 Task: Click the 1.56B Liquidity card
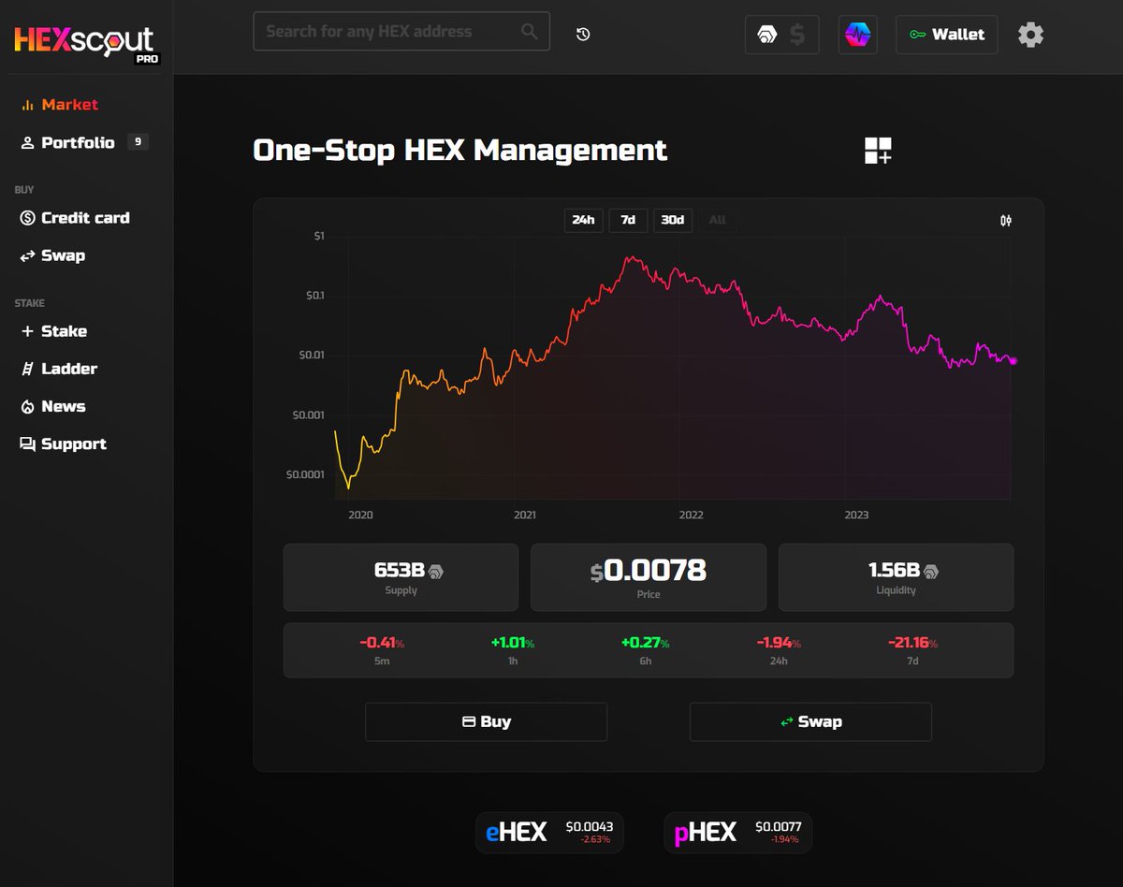click(x=896, y=577)
